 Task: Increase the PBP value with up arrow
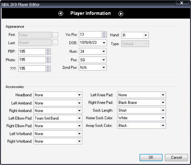pyautogui.click(x=48, y=50)
